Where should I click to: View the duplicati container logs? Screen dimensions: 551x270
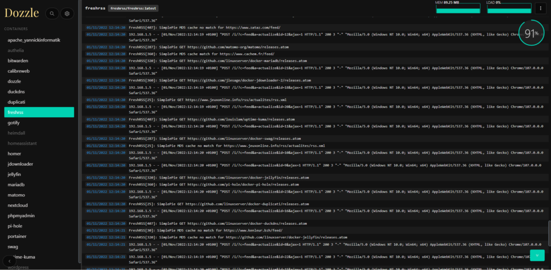coord(17,102)
